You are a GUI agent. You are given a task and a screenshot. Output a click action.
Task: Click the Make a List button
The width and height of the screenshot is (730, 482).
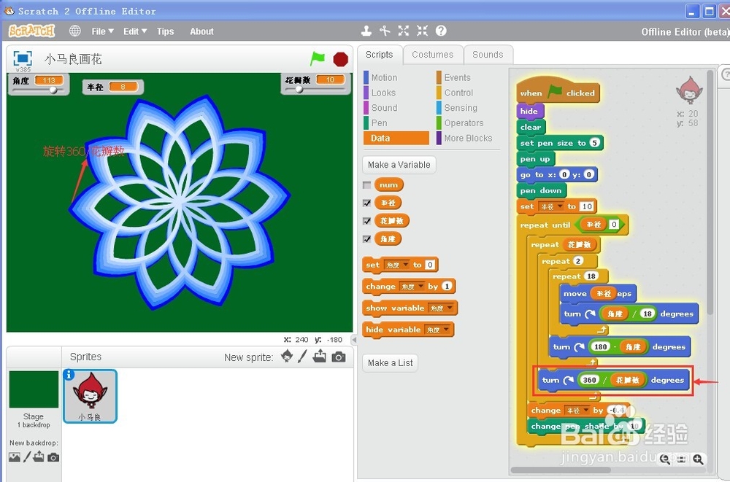390,362
